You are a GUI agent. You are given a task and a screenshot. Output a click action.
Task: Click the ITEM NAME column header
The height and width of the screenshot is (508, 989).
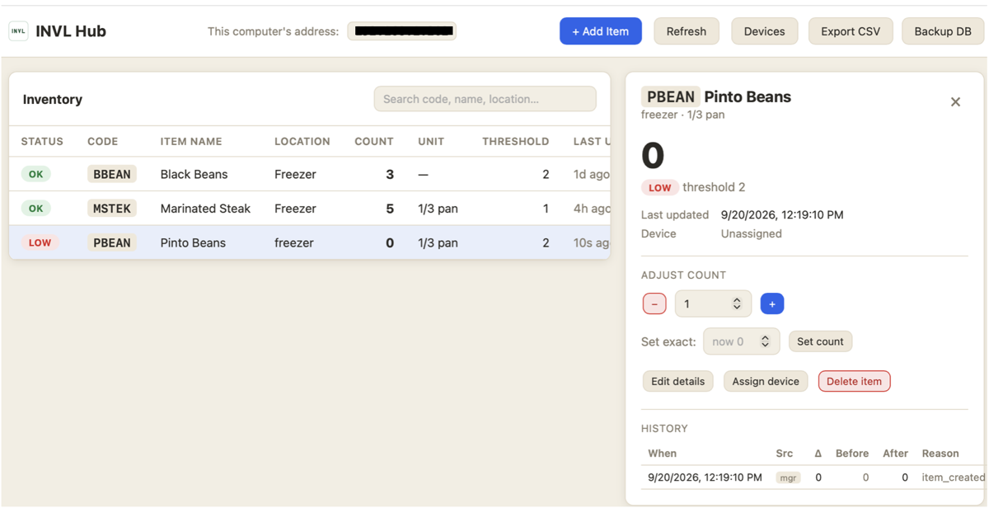[x=191, y=142]
